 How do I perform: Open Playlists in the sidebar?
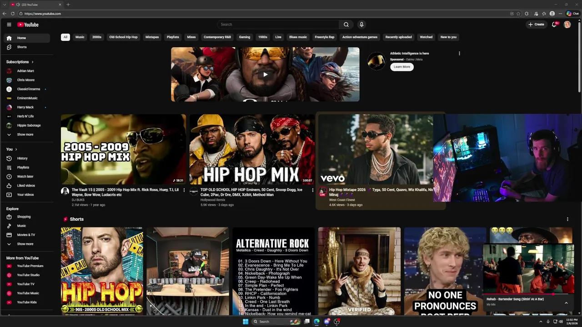tap(27, 168)
